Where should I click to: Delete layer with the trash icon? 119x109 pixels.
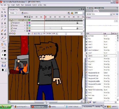[x=29, y=34]
